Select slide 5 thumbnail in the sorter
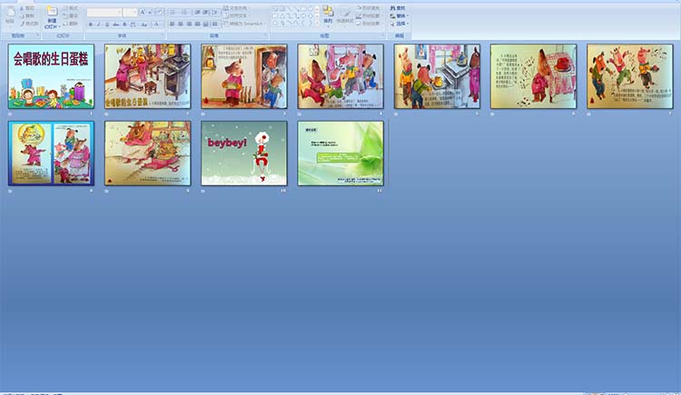This screenshot has height=395, width=681. (x=437, y=76)
